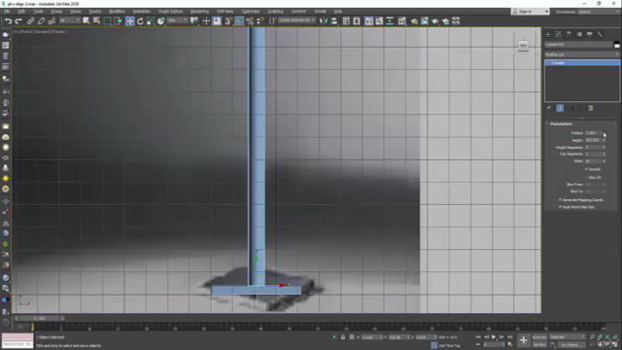
Task: Click the Mirror tool icon
Action: (324, 21)
